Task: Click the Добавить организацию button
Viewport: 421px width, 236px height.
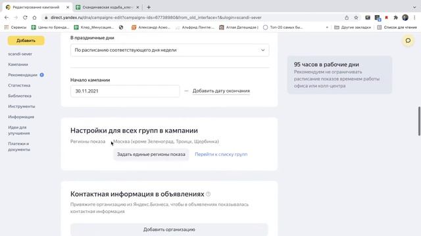Action: pyautogui.click(x=169, y=229)
